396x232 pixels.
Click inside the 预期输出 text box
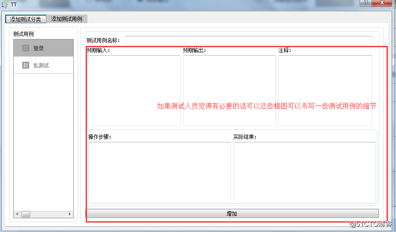click(x=229, y=91)
